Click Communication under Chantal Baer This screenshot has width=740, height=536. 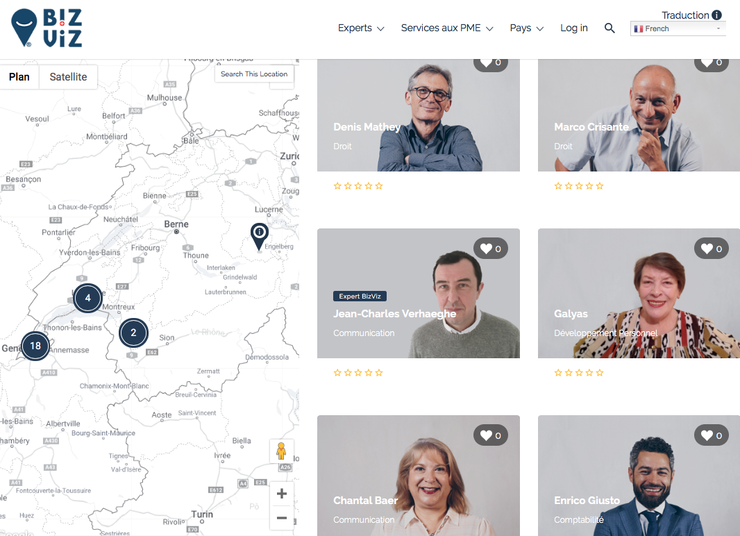(364, 520)
